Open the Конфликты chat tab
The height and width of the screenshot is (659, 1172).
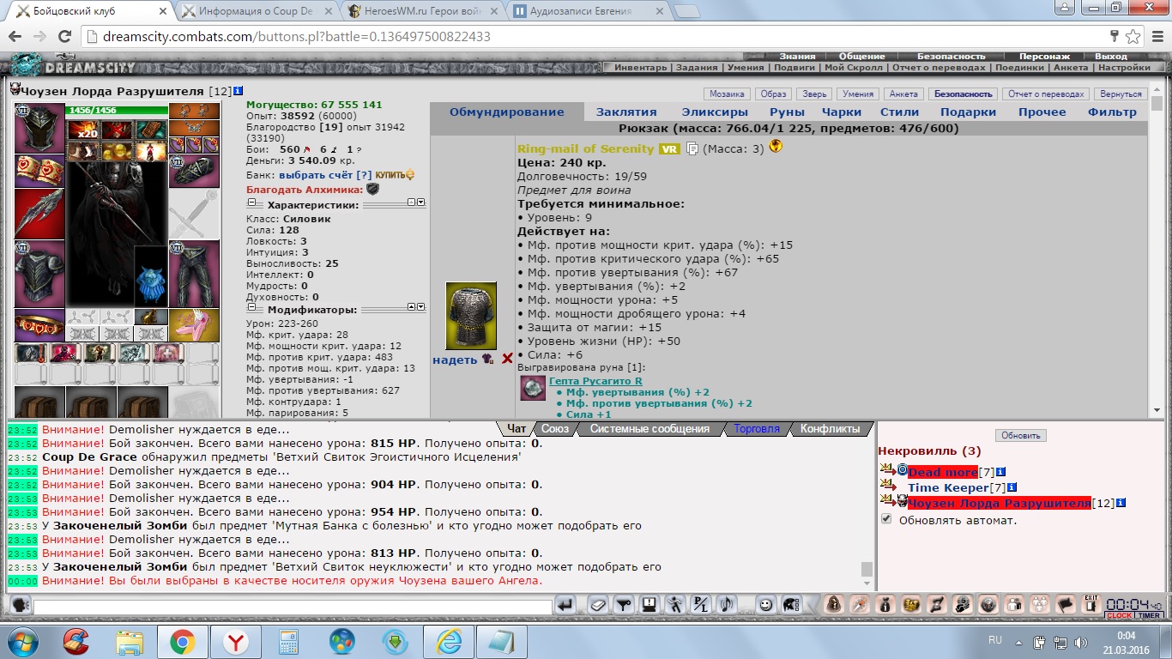pyautogui.click(x=830, y=429)
